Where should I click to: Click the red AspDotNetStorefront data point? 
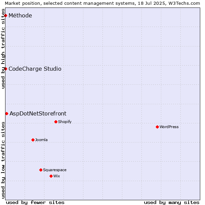(x=7, y=114)
